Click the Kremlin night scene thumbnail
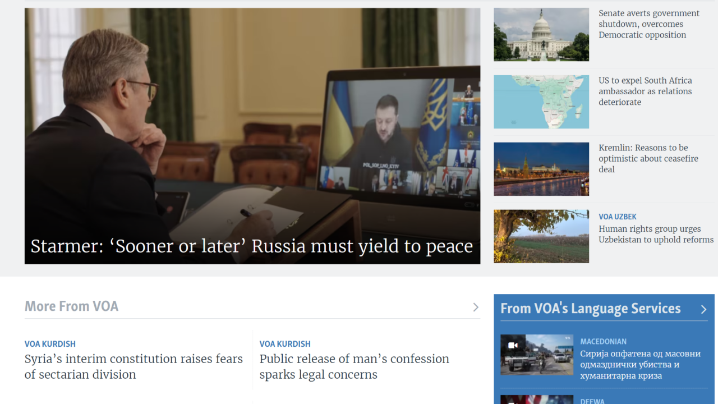This screenshot has width=718, height=404. tap(541, 169)
